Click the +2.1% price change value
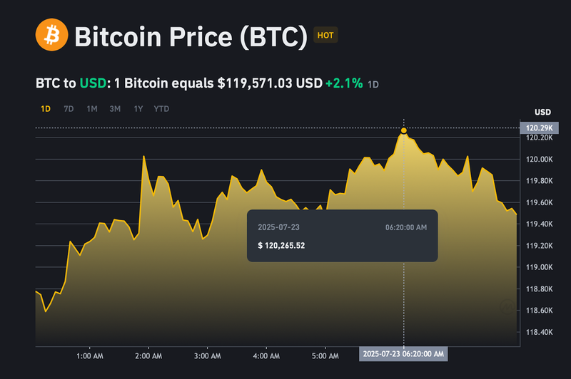Viewport: 571px width, 379px height. 344,83
